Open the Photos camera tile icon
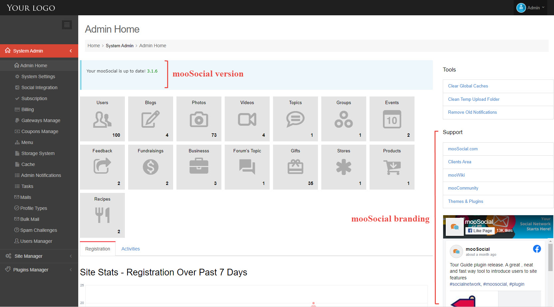The width and height of the screenshot is (554, 307). [x=199, y=119]
